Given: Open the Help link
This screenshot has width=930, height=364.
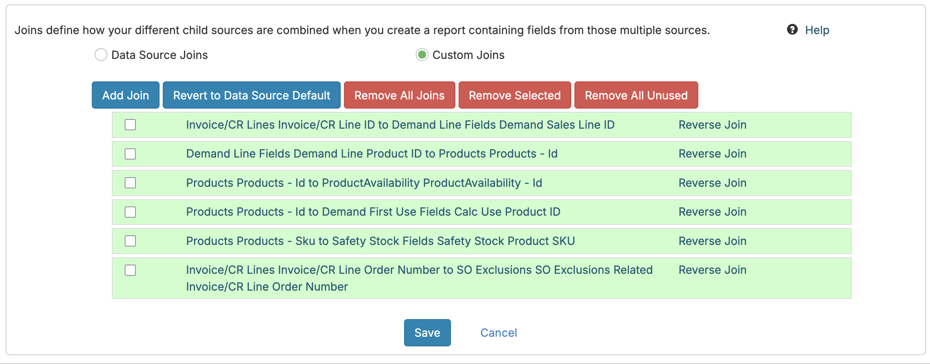Looking at the screenshot, I should pos(817,30).
